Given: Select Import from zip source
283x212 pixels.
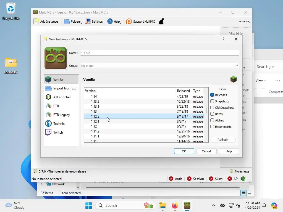Looking at the screenshot, I should tap(61, 88).
